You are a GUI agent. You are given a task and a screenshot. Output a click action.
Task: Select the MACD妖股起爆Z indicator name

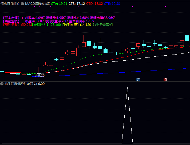click(x=37, y=4)
